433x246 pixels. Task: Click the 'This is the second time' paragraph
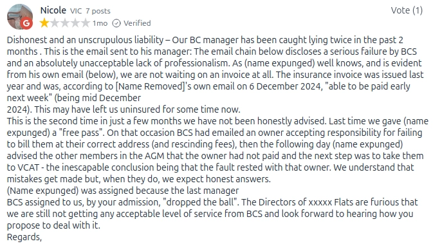pos(216,150)
